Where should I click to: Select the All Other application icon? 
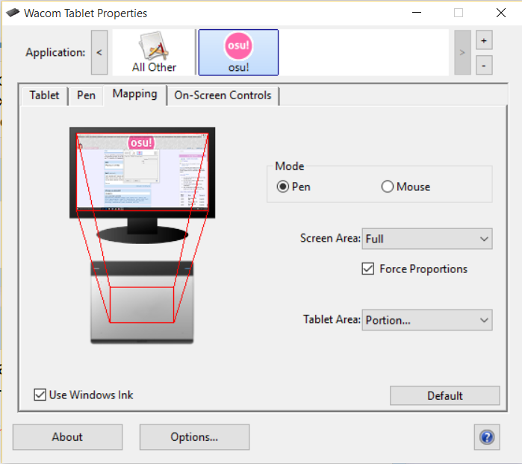(154, 52)
